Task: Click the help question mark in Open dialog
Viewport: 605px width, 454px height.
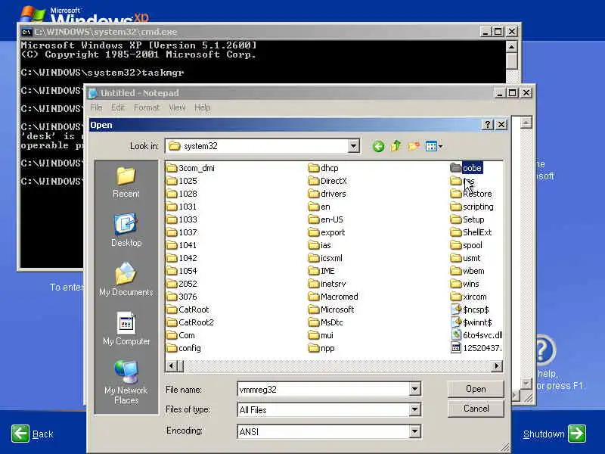Action: [487, 124]
